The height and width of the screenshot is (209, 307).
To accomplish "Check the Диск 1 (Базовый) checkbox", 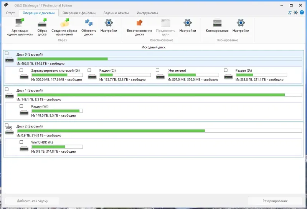I will click(x=7, y=89).
